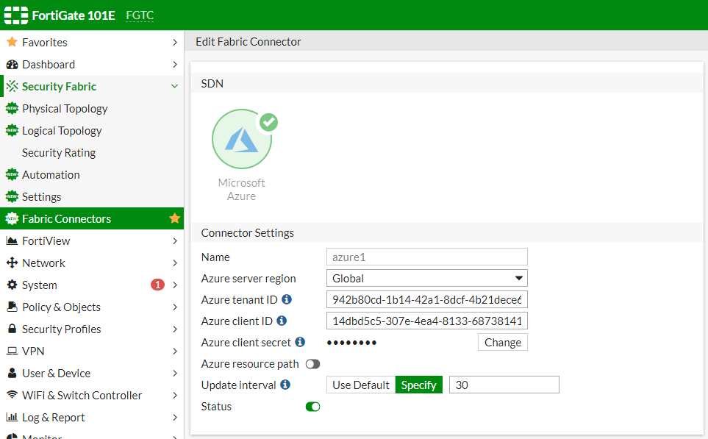
Task: Click the Policy & Objects icon
Action: pos(12,307)
